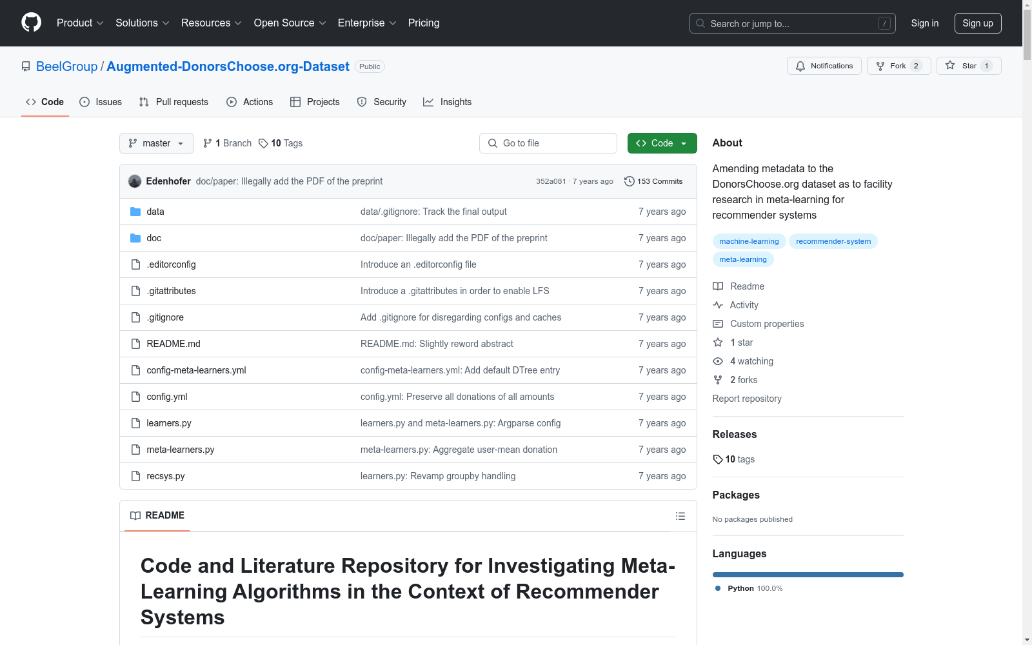The width and height of the screenshot is (1032, 645).
Task: Focus the Search or jump to field
Action: pos(793,23)
